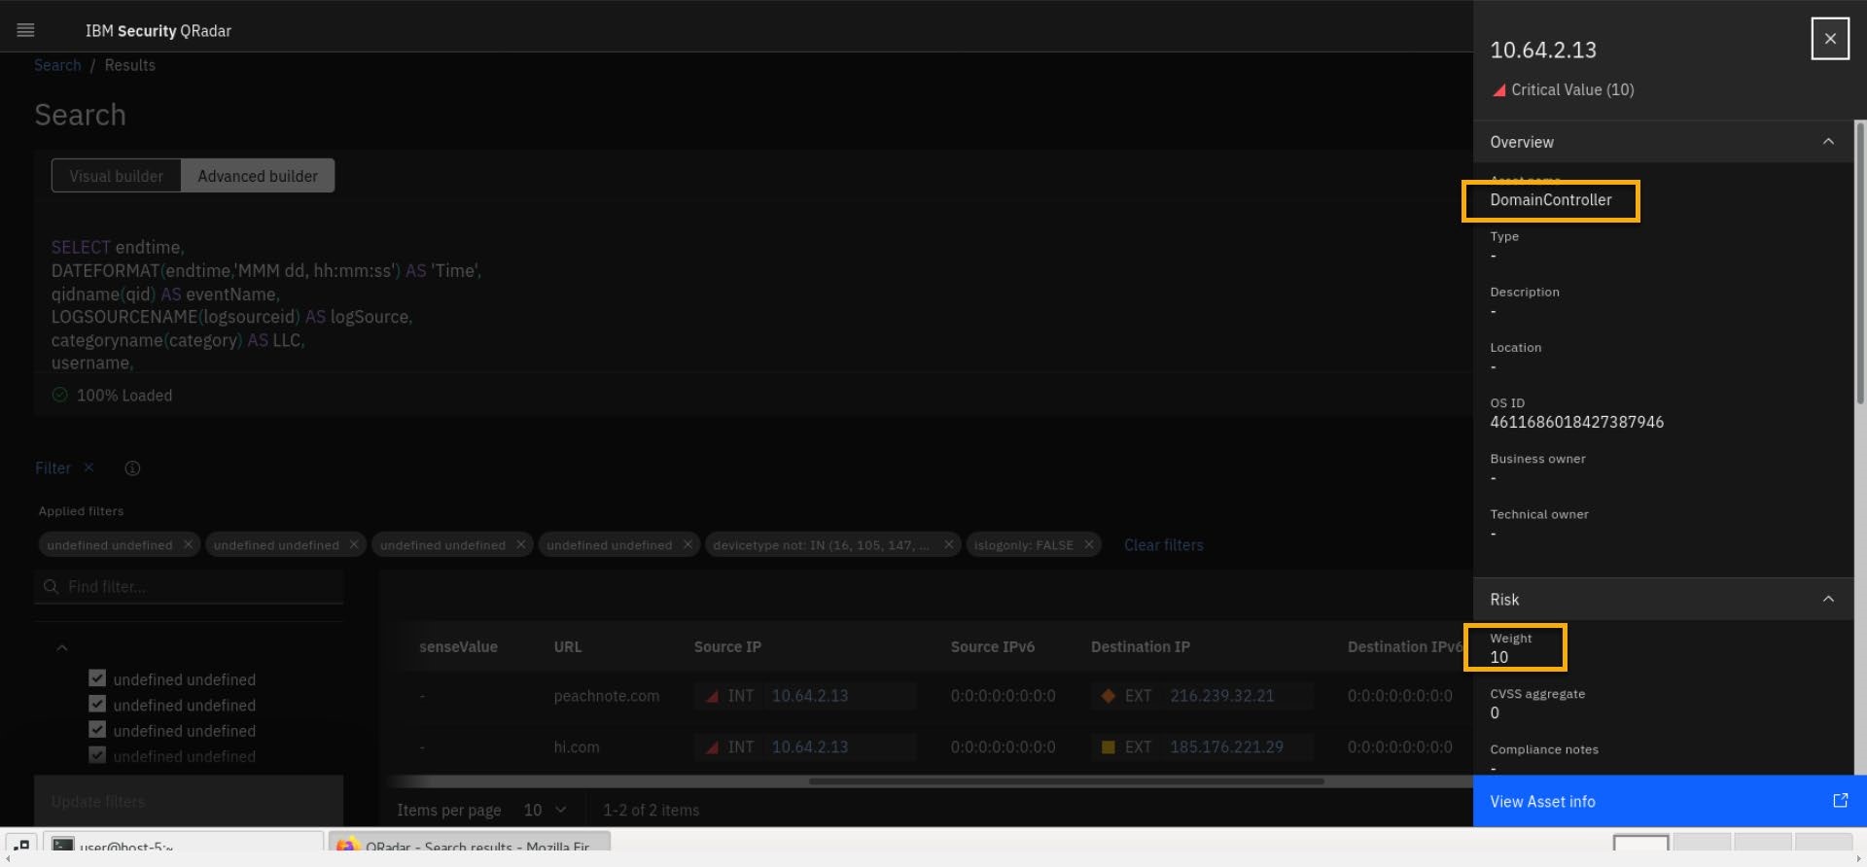Toggle the third undefined undefined checkbox
The width and height of the screenshot is (1867, 867).
coord(97,730)
